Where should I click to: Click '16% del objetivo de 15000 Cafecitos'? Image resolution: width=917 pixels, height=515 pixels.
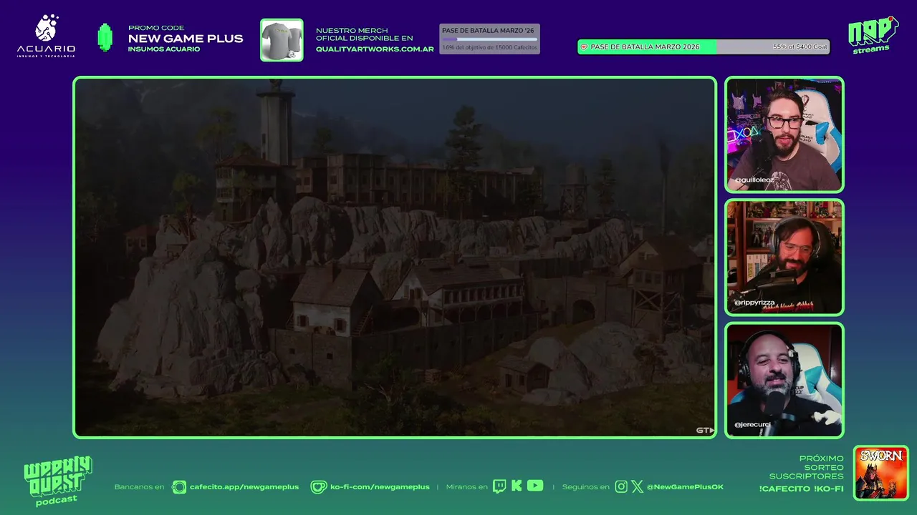pyautogui.click(x=489, y=47)
